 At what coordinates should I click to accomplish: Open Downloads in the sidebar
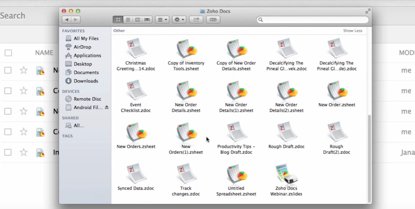click(x=86, y=81)
